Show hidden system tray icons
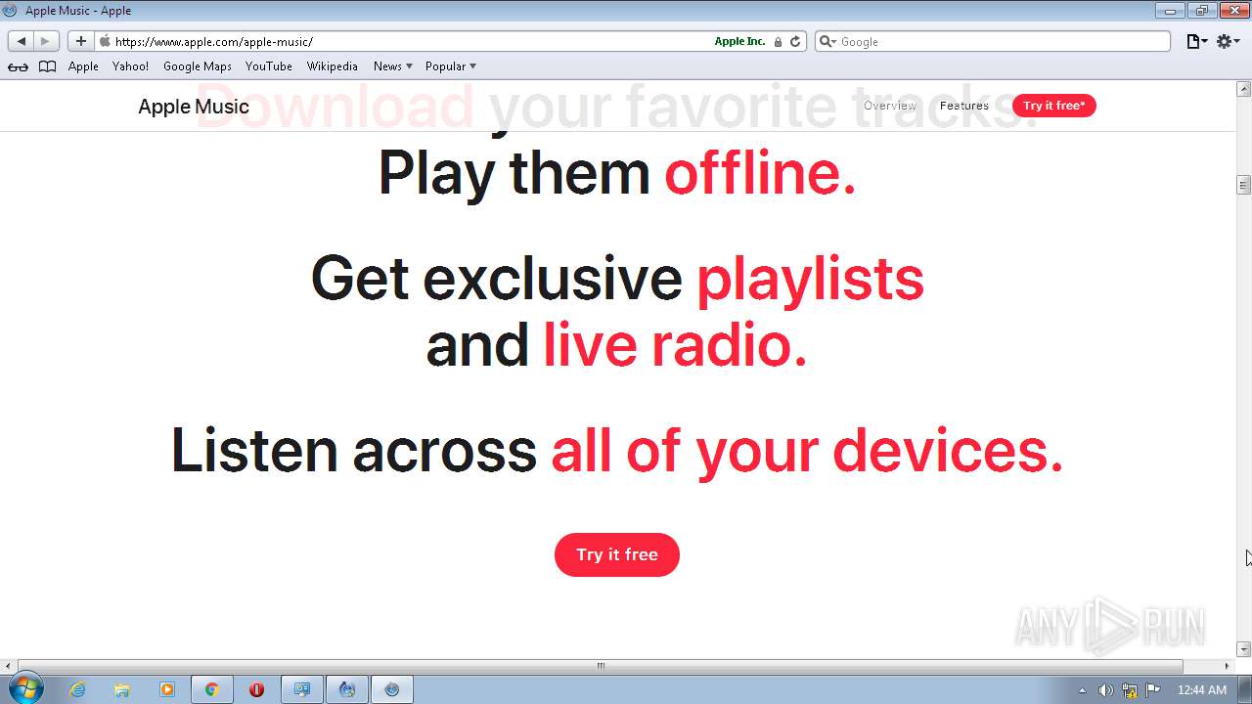The image size is (1252, 704). tap(1082, 690)
